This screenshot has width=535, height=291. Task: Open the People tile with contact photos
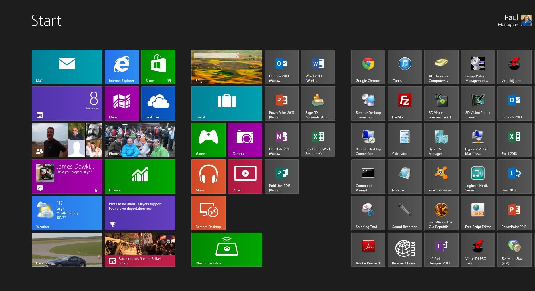click(67, 140)
